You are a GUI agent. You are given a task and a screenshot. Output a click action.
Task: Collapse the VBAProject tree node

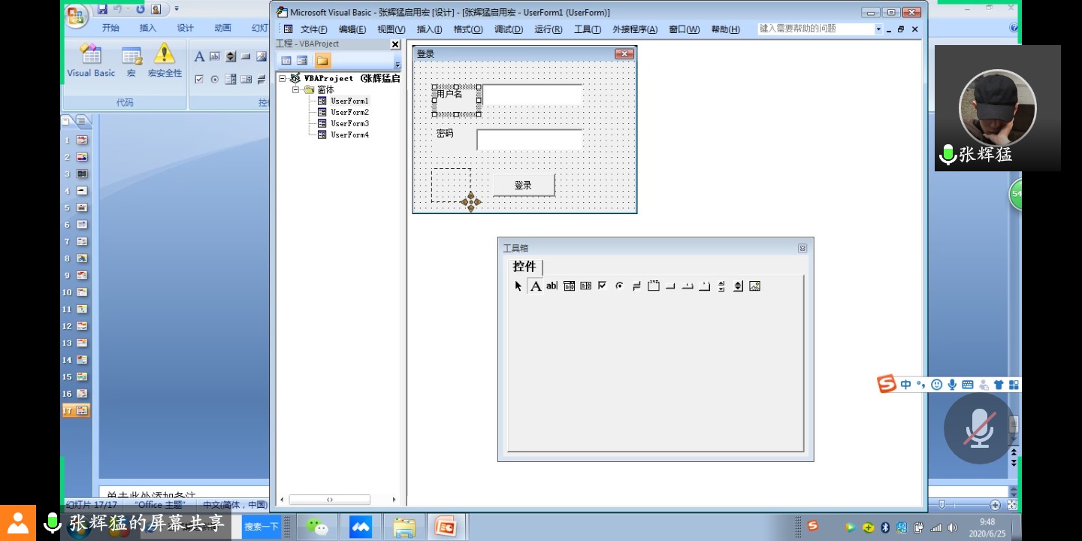pyautogui.click(x=283, y=78)
